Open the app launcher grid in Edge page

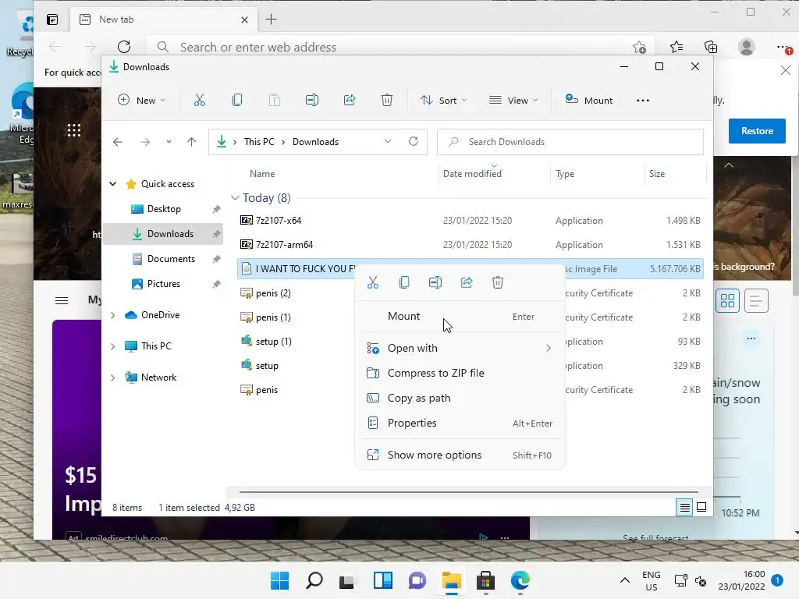[x=74, y=130]
